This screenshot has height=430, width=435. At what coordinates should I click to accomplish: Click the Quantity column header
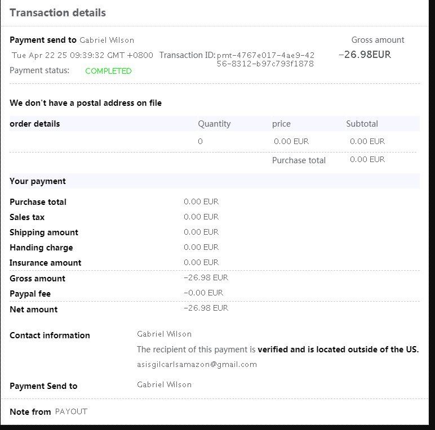pos(214,124)
